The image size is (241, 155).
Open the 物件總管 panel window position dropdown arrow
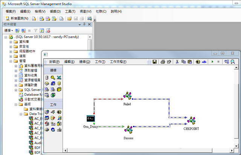click(x=79, y=24)
